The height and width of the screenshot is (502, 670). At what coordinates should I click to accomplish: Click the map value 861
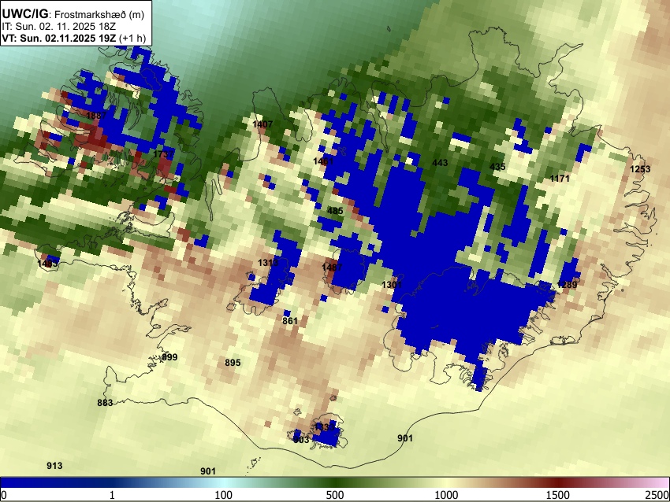click(x=290, y=321)
